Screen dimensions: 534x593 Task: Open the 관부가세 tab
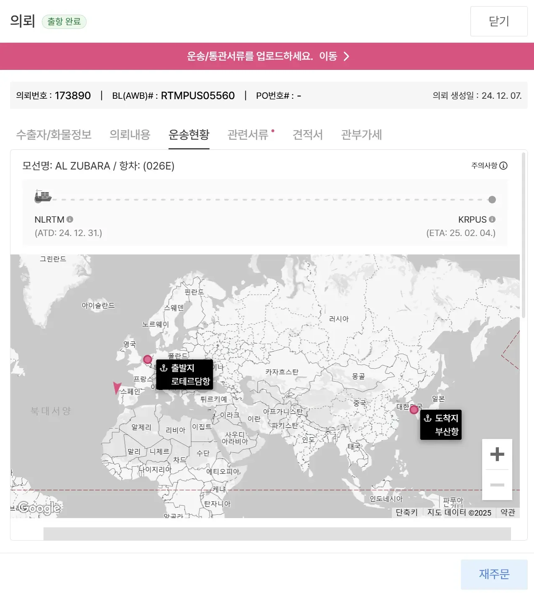362,135
